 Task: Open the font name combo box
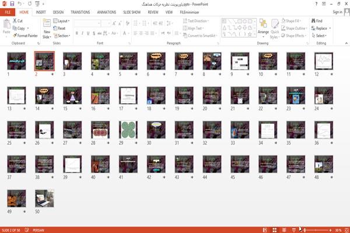point(87,23)
